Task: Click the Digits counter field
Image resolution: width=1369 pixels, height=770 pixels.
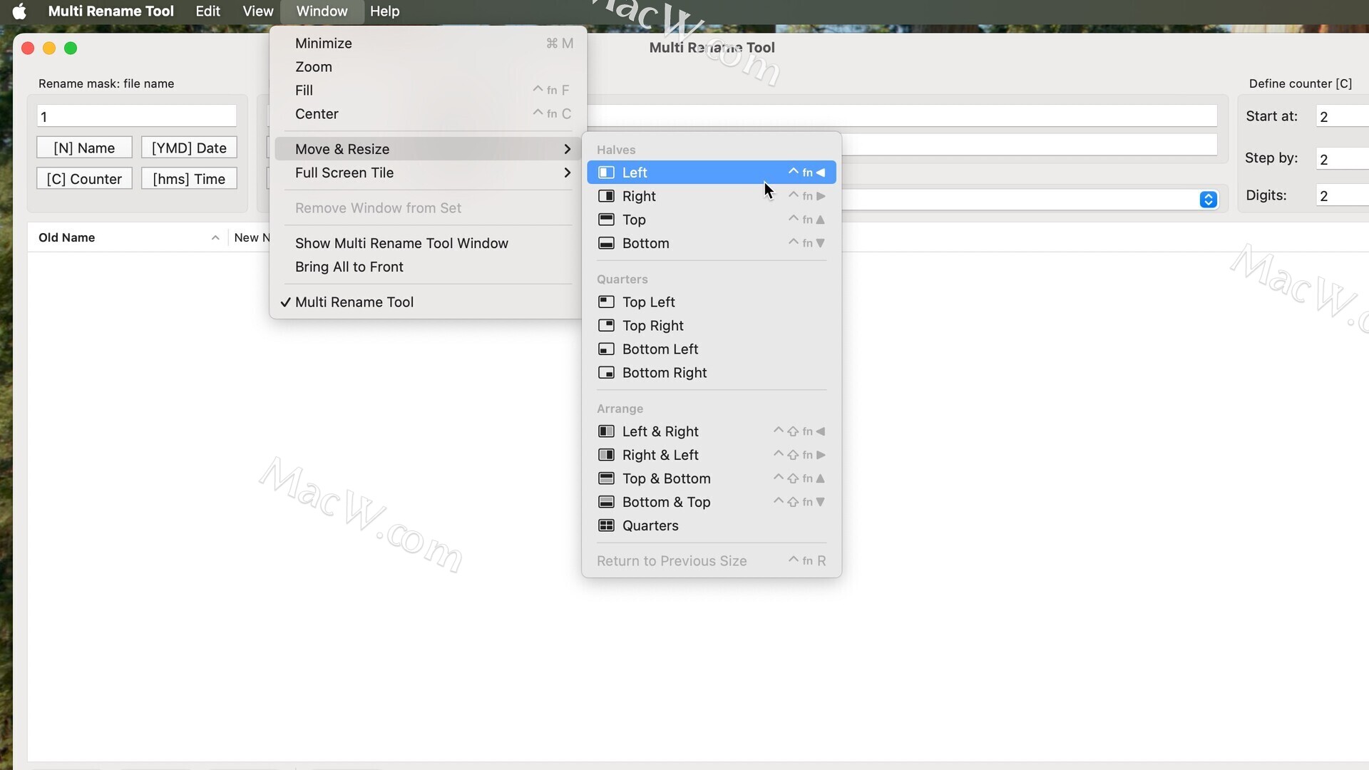Action: pyautogui.click(x=1342, y=195)
